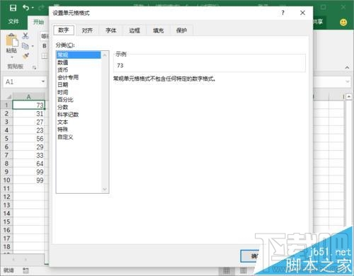The height and width of the screenshot is (276, 354).
Task: Expand the Paste options arrow
Action: coord(11,57)
